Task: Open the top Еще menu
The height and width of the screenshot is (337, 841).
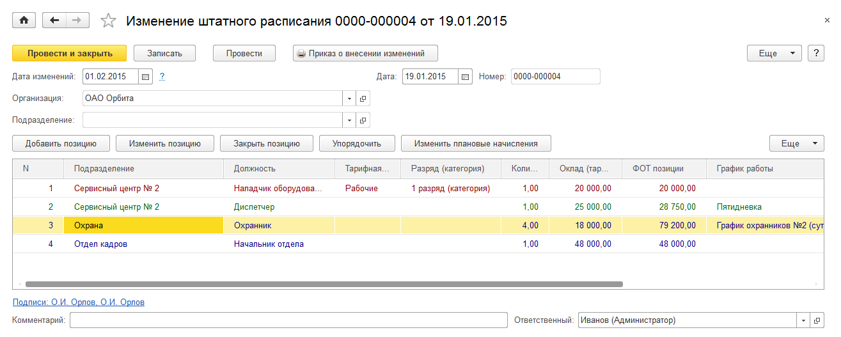Action: 774,53
